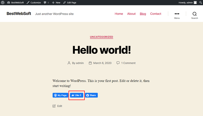Click the author person icon
The height and width of the screenshot is (116, 203).
(69, 63)
